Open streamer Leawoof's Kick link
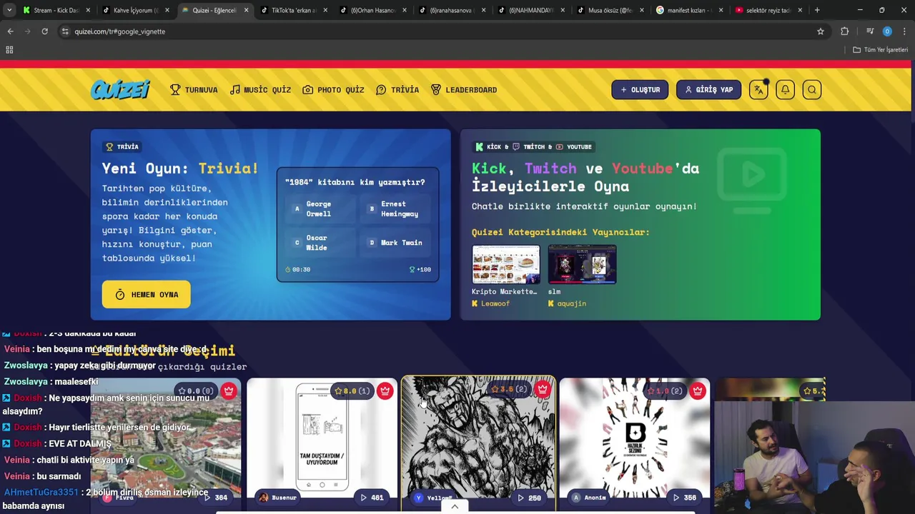The height and width of the screenshot is (514, 915). point(490,303)
